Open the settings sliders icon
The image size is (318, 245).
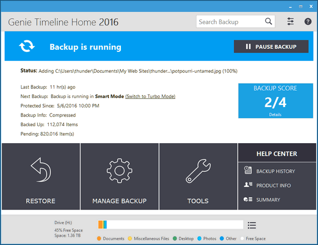tap(290, 21)
